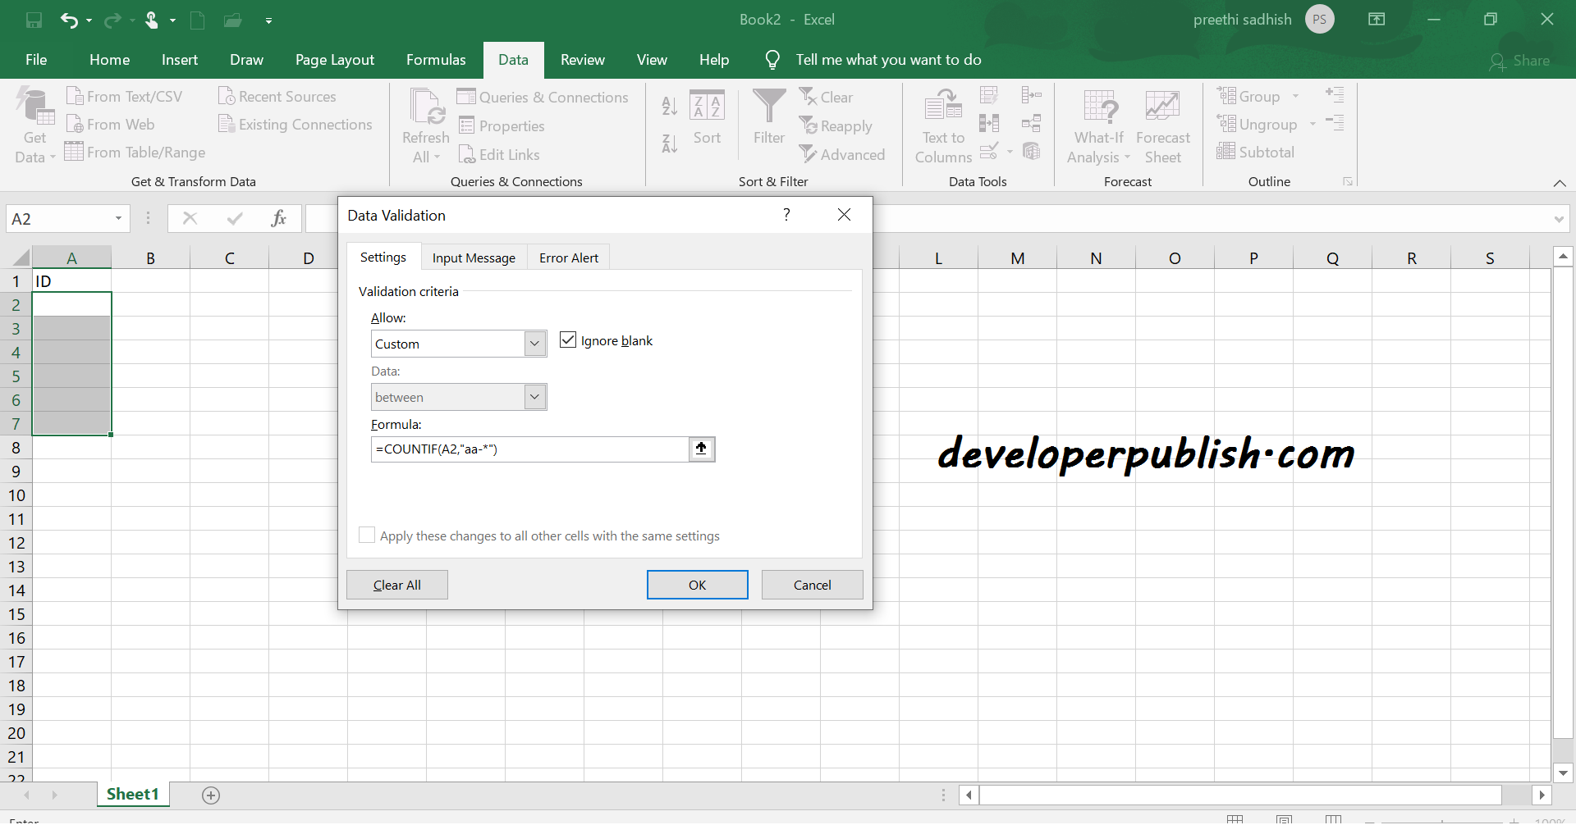Click the Advanced filter icon
This screenshot has width=1576, height=825.
[843, 154]
